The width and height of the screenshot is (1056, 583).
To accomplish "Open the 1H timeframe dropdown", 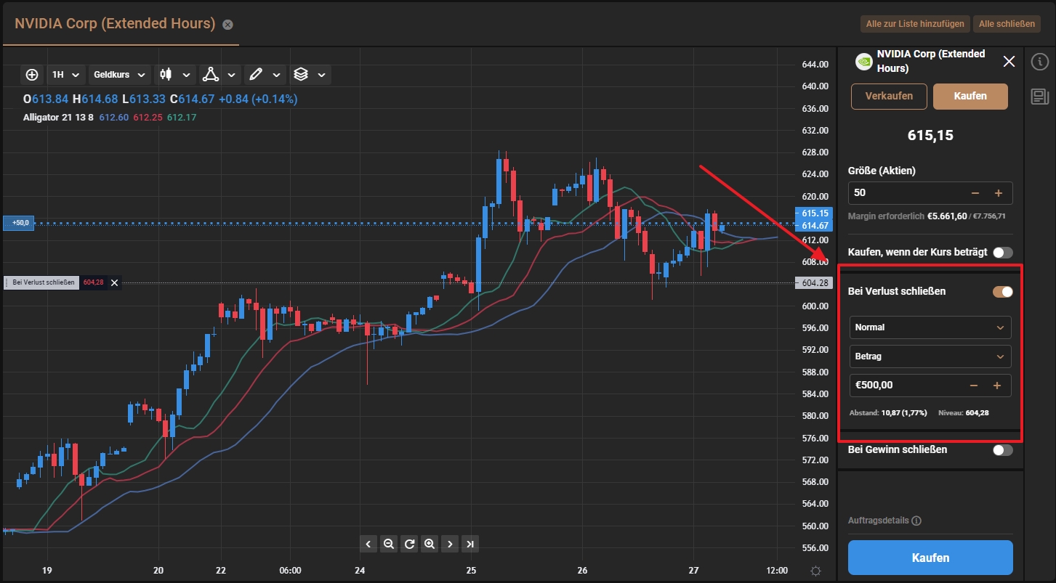I will click(65, 74).
